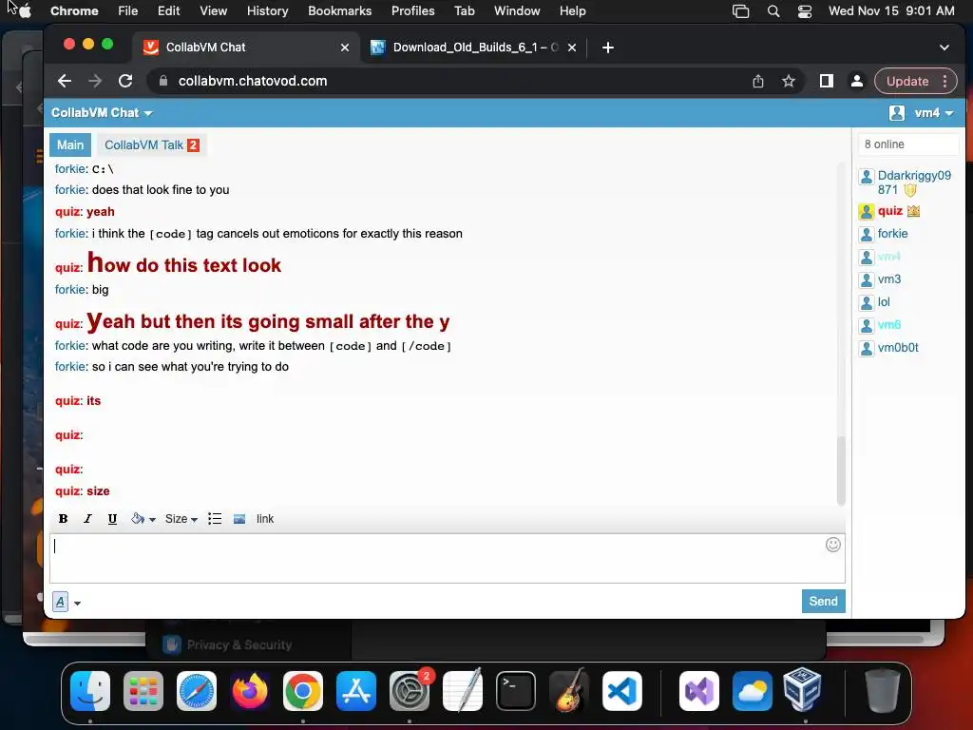Image resolution: width=973 pixels, height=730 pixels.
Task: Switch to Download_Old_Builds_6_1 tab
Action: pyautogui.click(x=474, y=48)
